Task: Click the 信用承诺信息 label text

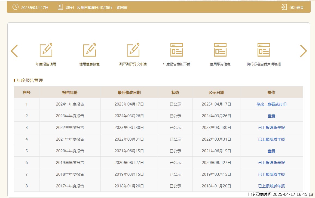Action: click(220, 64)
